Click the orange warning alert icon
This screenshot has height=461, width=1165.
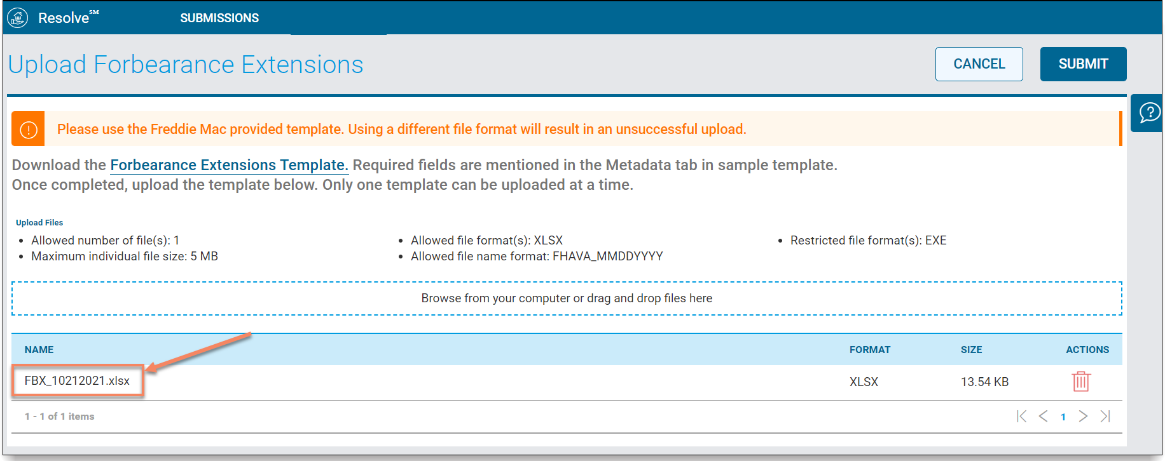click(x=29, y=129)
